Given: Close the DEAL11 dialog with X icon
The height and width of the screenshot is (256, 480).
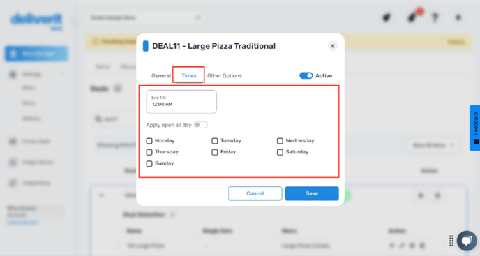Looking at the screenshot, I should coord(333,46).
